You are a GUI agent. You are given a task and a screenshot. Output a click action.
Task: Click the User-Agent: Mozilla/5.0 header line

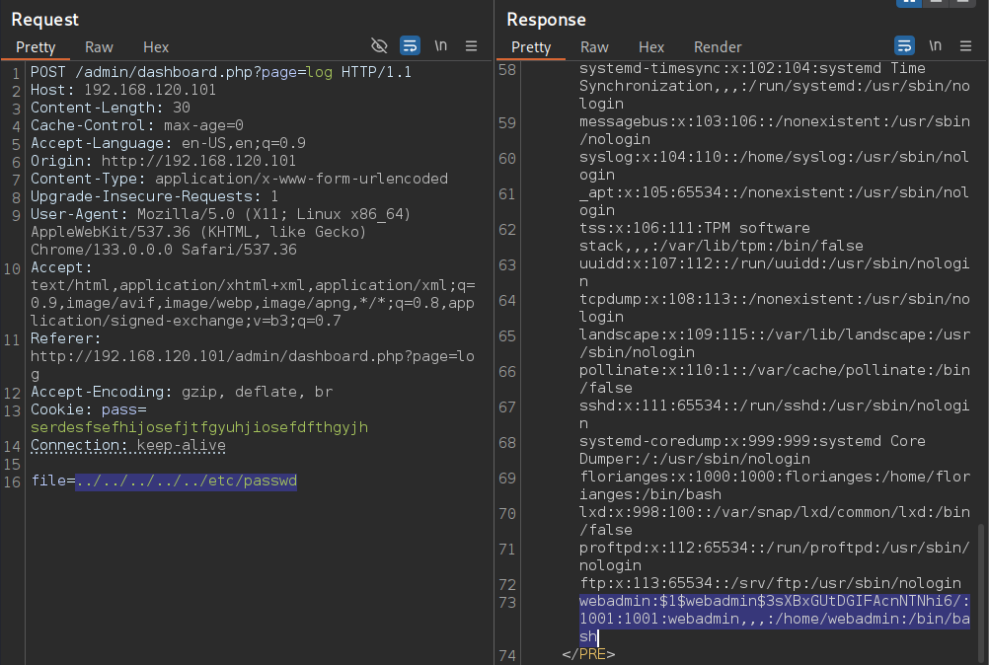[221, 214]
